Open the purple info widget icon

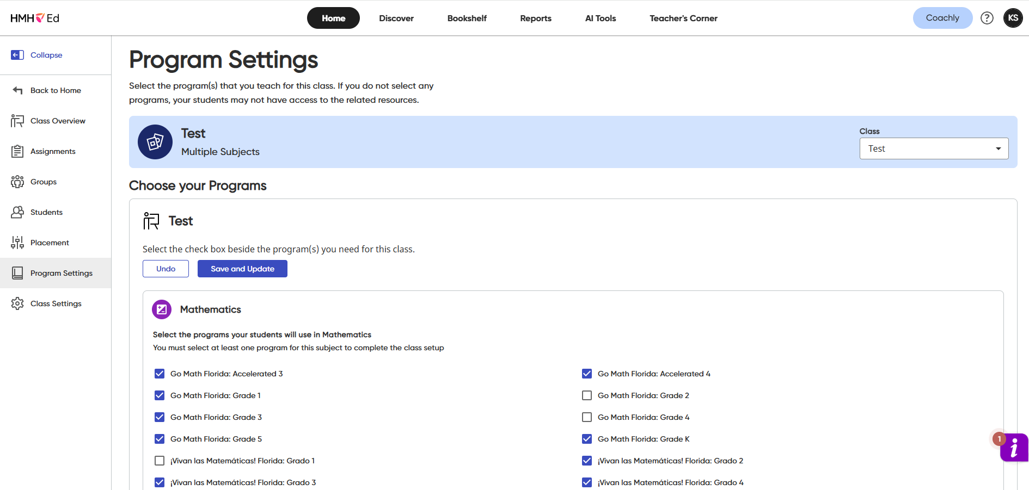1014,448
